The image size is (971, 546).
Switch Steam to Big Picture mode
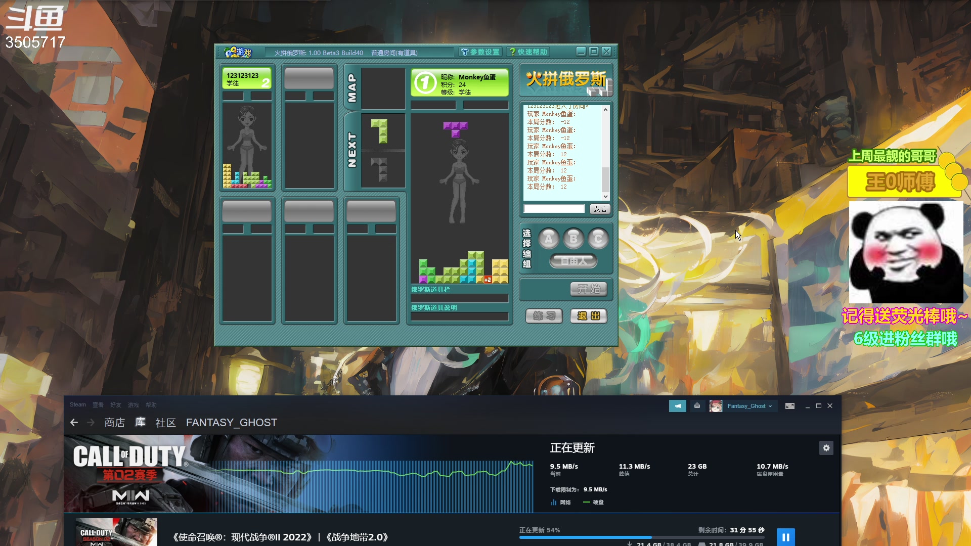pos(789,406)
